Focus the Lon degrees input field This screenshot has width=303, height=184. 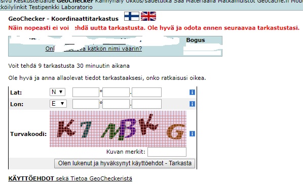[x=86, y=104]
